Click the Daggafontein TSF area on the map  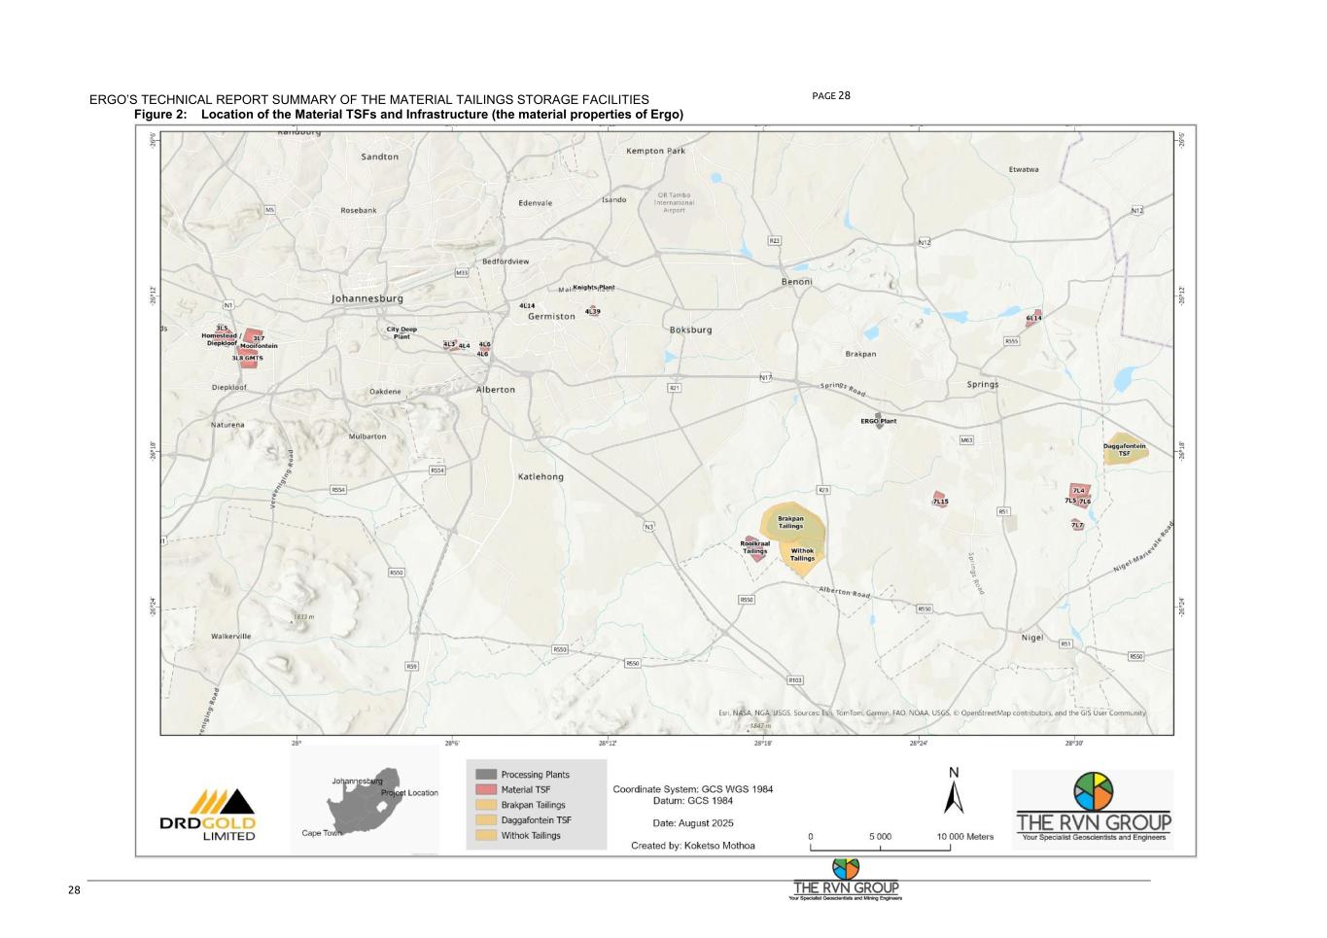[1124, 450]
